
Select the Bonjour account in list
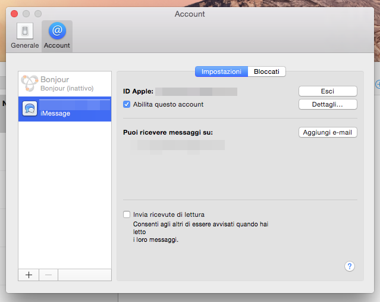pos(65,84)
